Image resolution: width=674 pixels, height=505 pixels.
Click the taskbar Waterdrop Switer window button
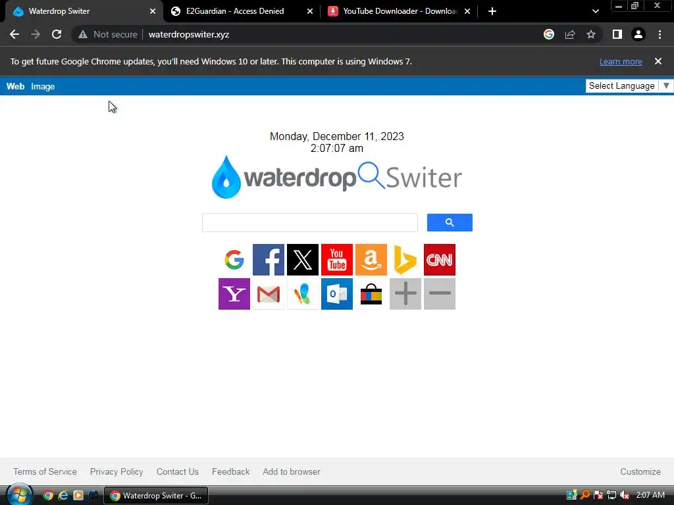pyautogui.click(x=156, y=496)
